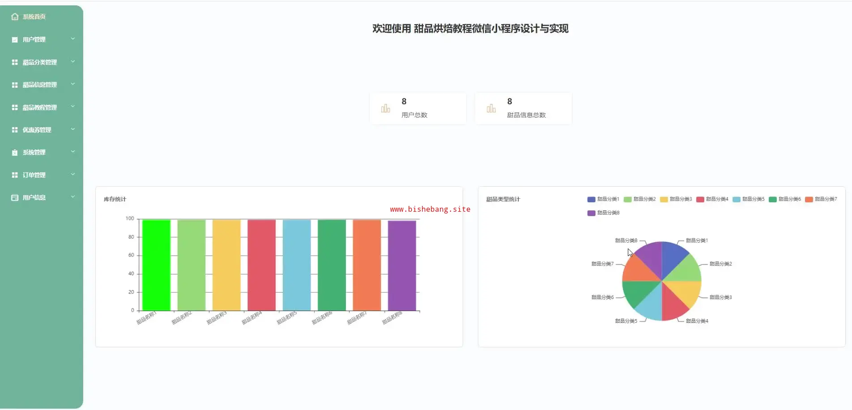This screenshot has width=852, height=410.
Task: Click the 用户信息 card icon
Action: (x=15, y=198)
